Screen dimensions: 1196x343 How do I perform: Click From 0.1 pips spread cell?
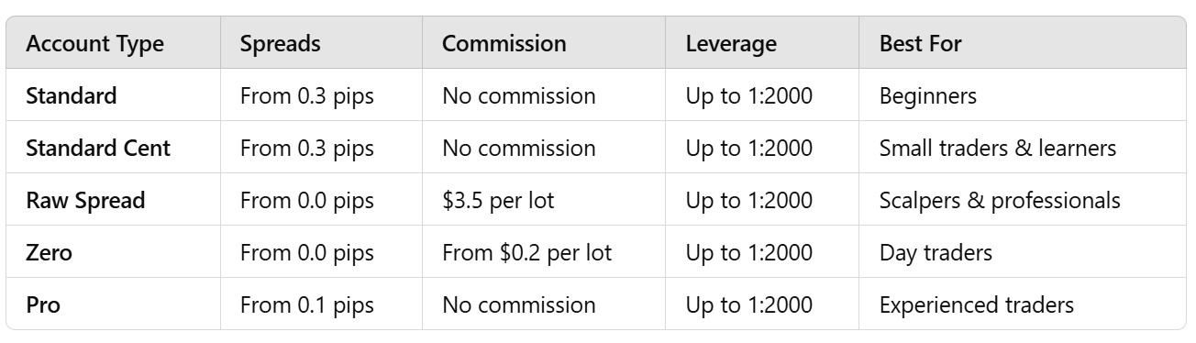tap(307, 304)
